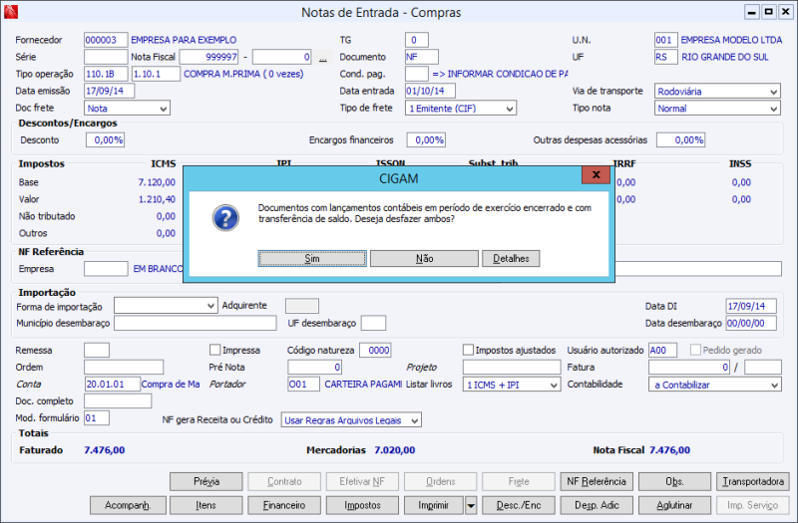Screen dimensions: 798x523
Task: Click the Série input field
Action: [106, 57]
